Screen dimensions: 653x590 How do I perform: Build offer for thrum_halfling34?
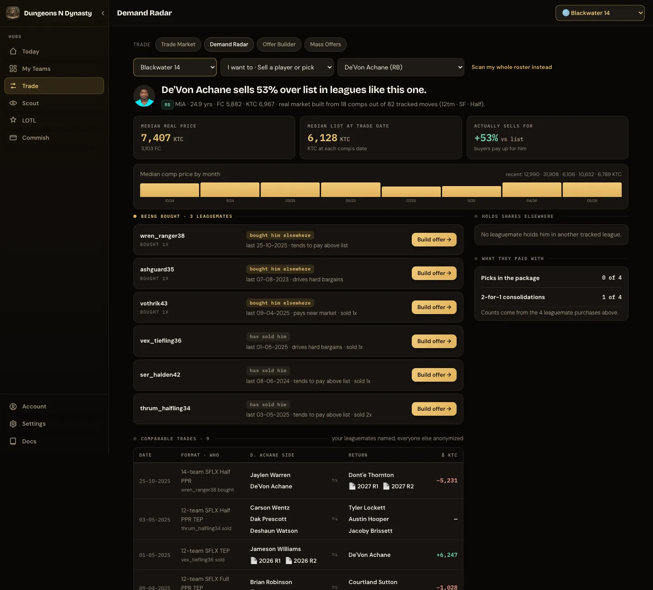click(434, 409)
